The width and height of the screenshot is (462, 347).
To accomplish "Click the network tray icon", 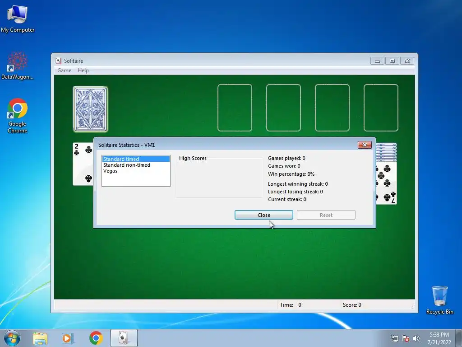I will click(394, 338).
